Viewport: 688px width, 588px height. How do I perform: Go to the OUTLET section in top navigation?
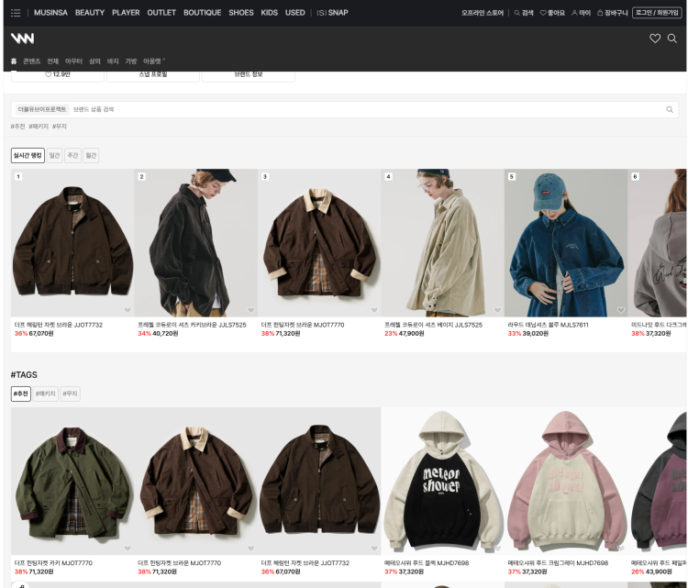click(x=161, y=13)
